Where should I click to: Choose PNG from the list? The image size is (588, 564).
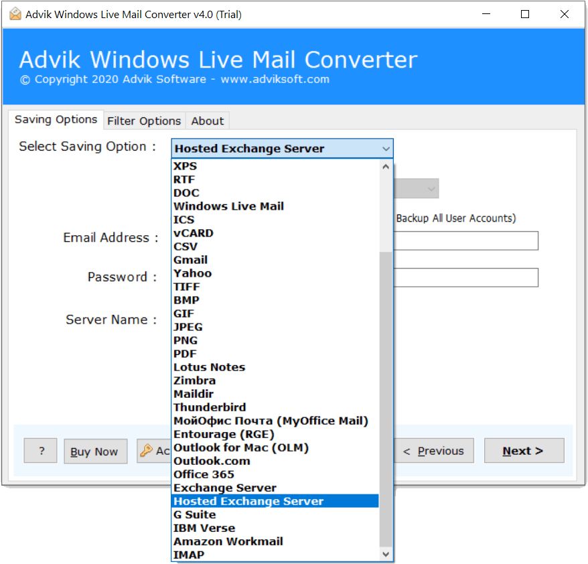click(x=275, y=340)
